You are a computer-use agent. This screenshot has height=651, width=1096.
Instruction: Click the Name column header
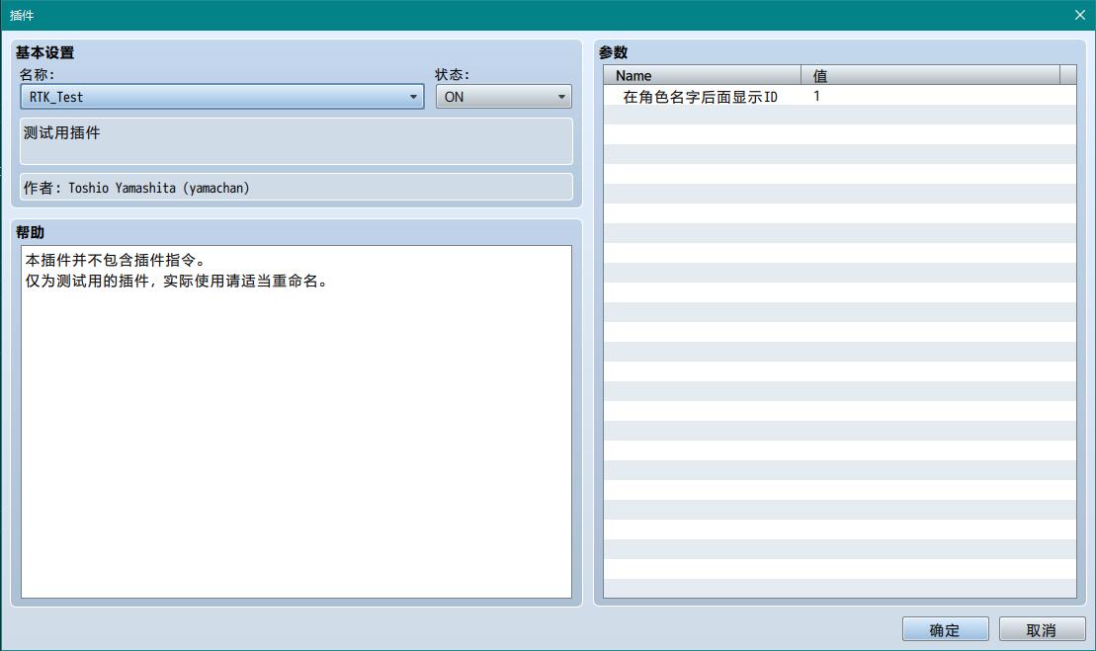coord(702,75)
